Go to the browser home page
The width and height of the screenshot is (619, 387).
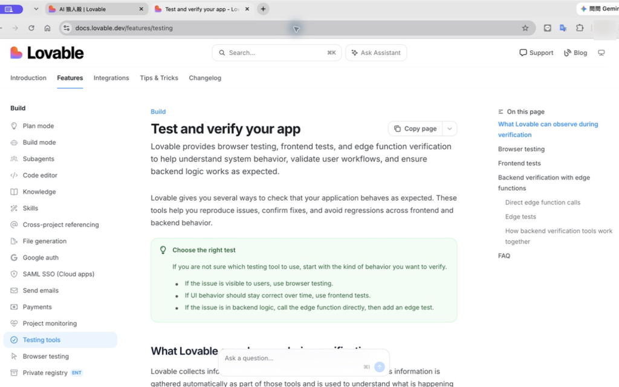pyautogui.click(x=47, y=28)
